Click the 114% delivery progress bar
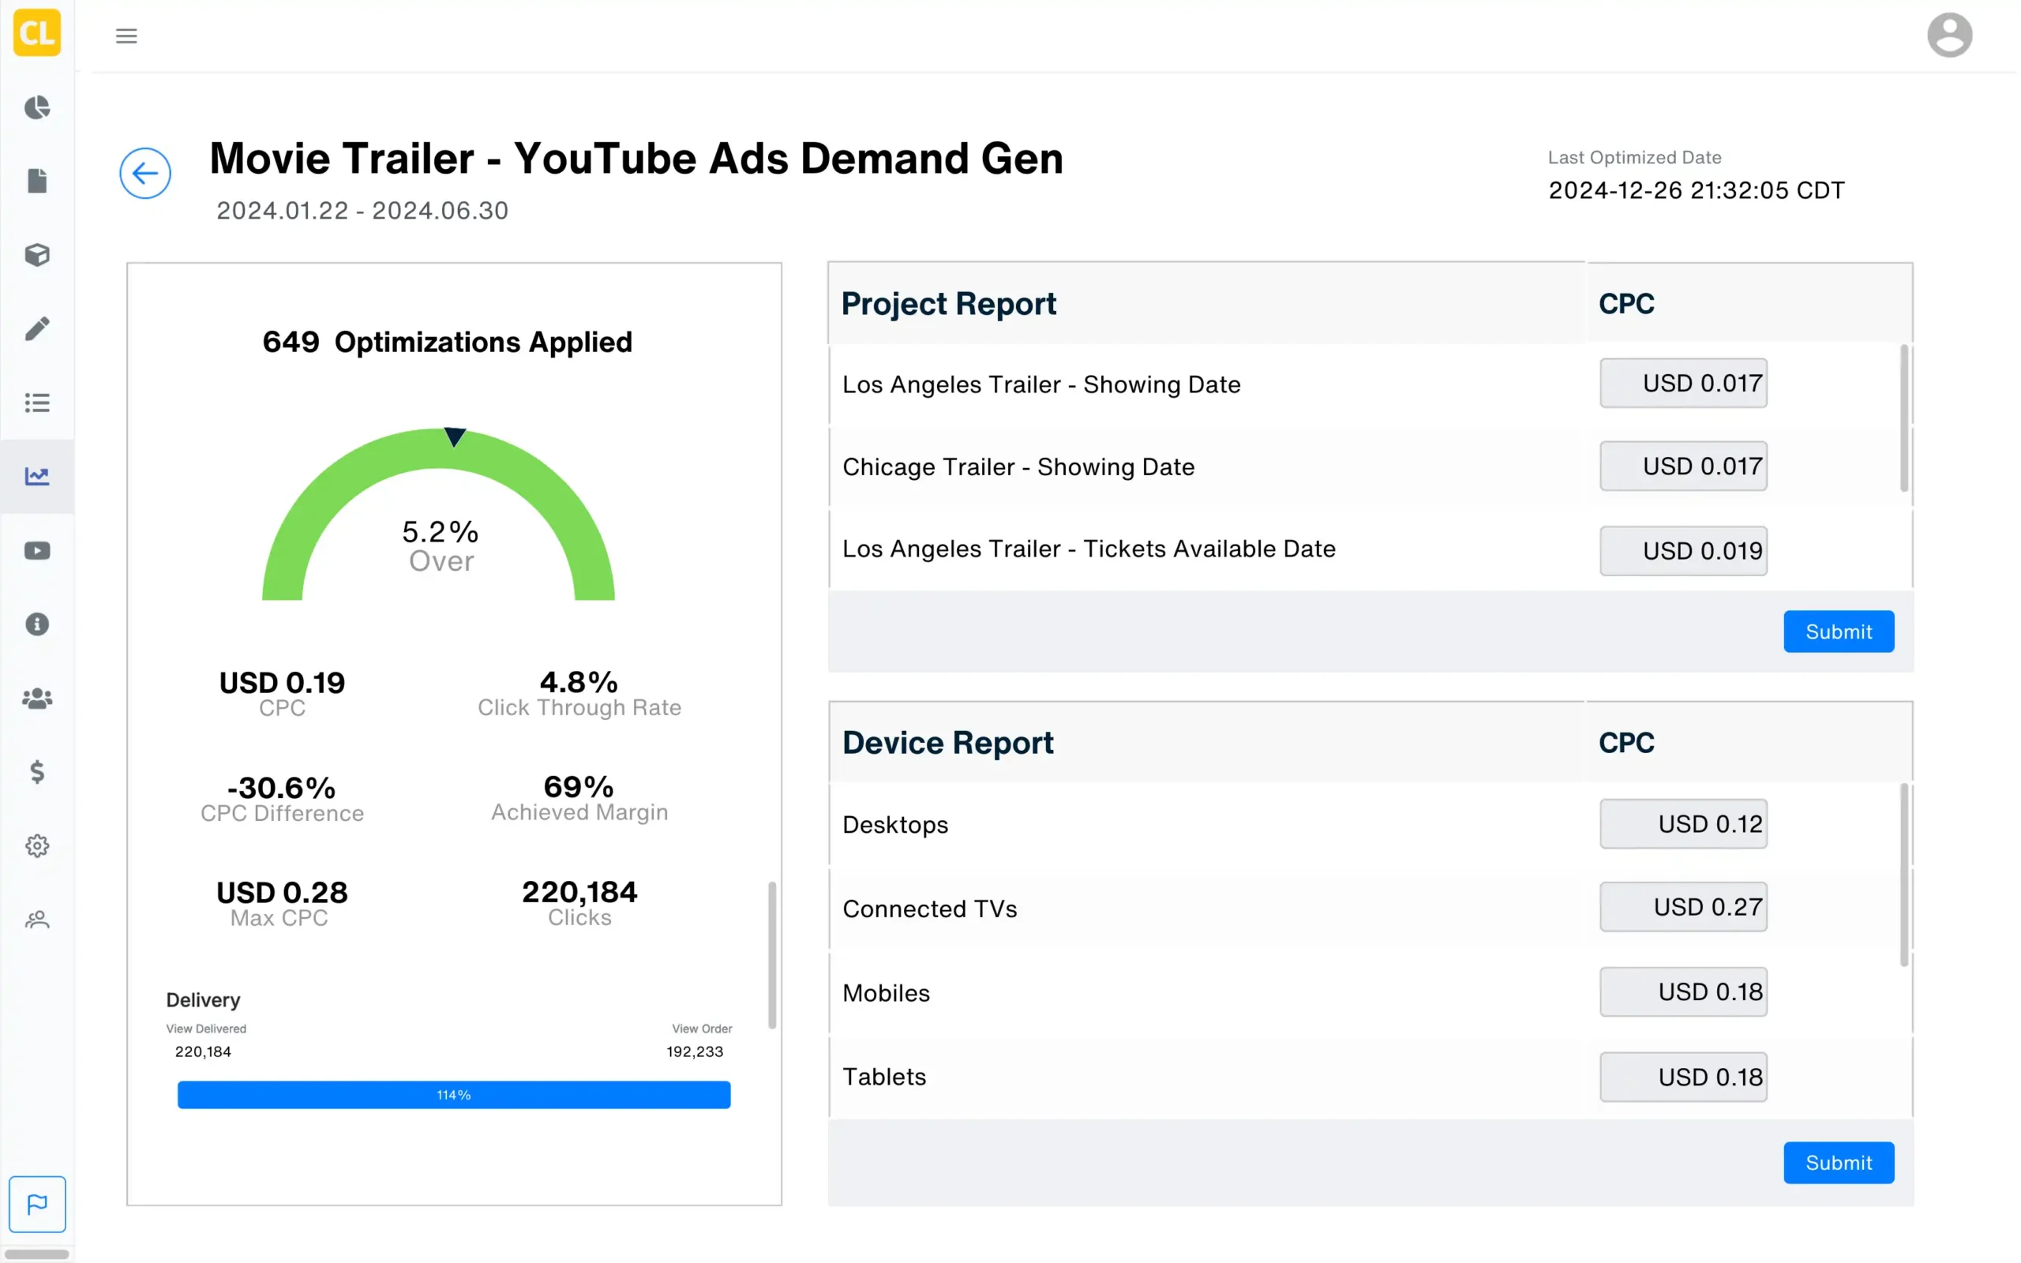This screenshot has height=1263, width=2021. click(x=453, y=1094)
